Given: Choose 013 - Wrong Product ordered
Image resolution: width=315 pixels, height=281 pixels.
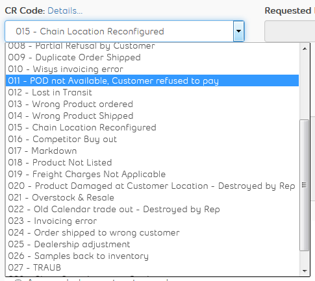Looking at the screenshot, I should pyautogui.click(x=152, y=104).
